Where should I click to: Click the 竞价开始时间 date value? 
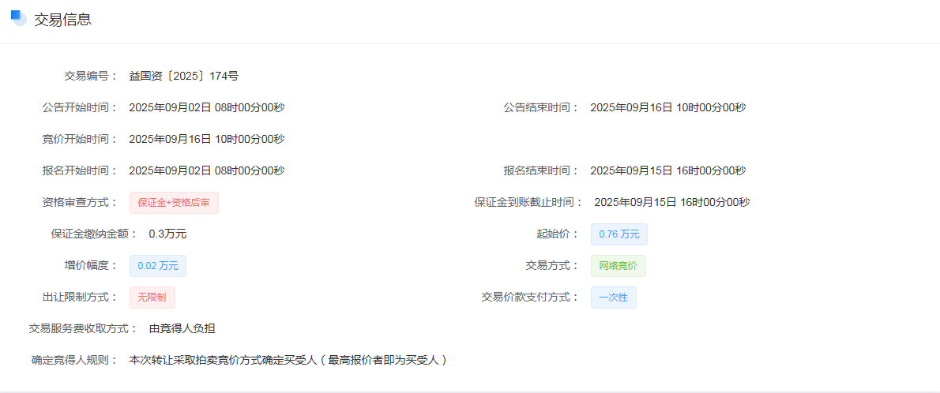[x=207, y=139]
